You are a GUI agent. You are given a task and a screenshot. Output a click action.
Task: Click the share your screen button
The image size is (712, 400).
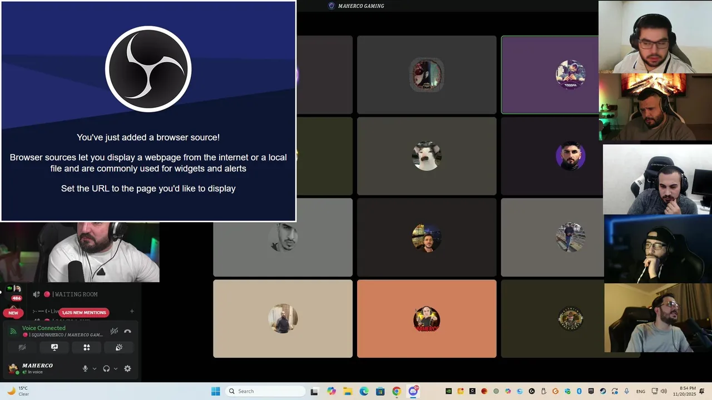point(55,347)
